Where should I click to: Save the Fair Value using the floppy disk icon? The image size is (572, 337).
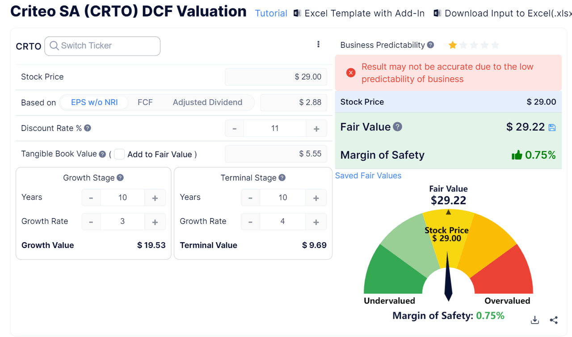pyautogui.click(x=552, y=127)
